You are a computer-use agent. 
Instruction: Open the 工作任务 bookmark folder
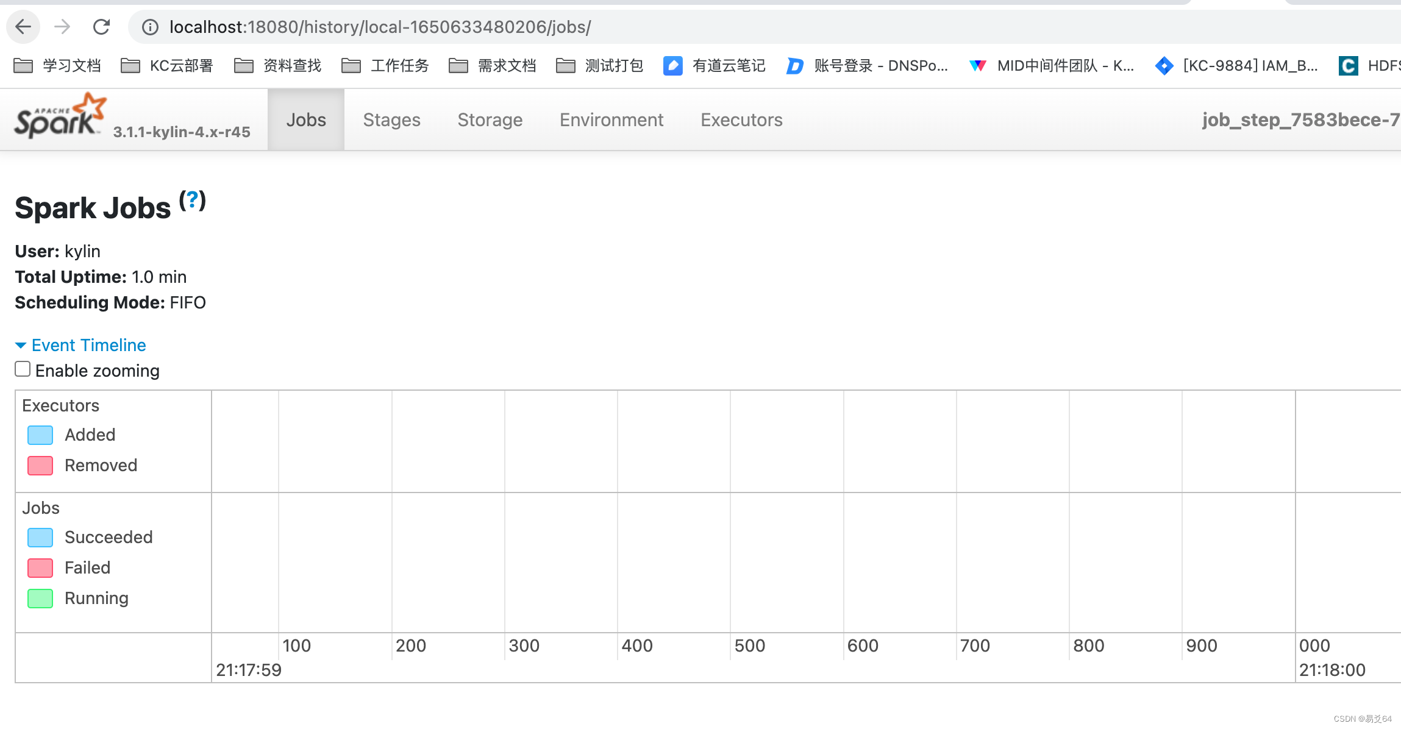[385, 65]
